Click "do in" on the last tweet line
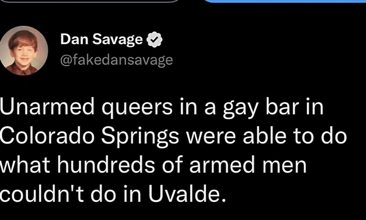 [121, 194]
